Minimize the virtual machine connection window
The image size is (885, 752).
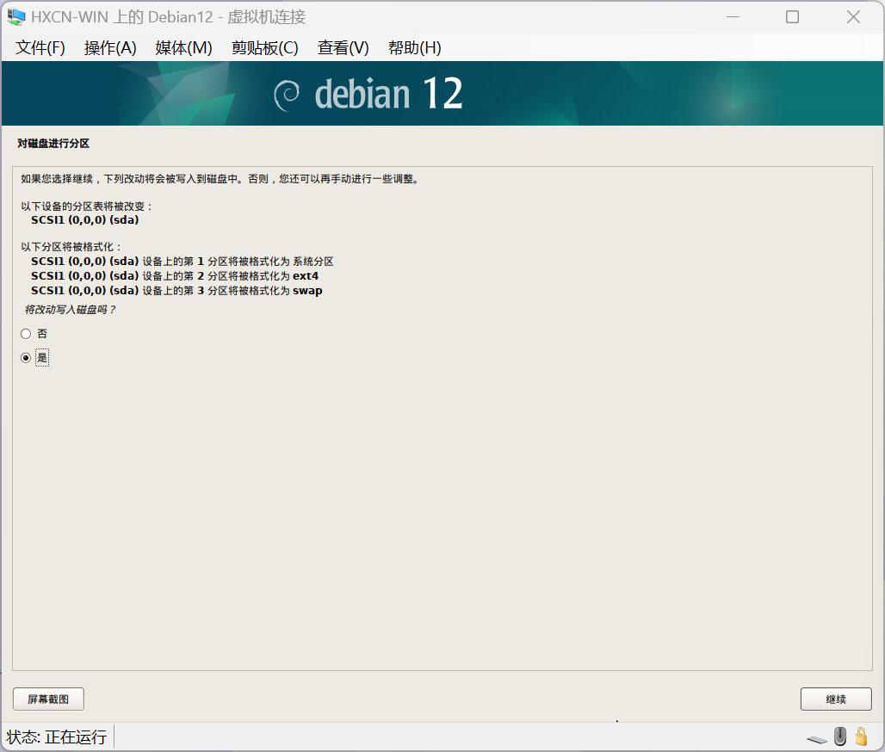point(733,17)
